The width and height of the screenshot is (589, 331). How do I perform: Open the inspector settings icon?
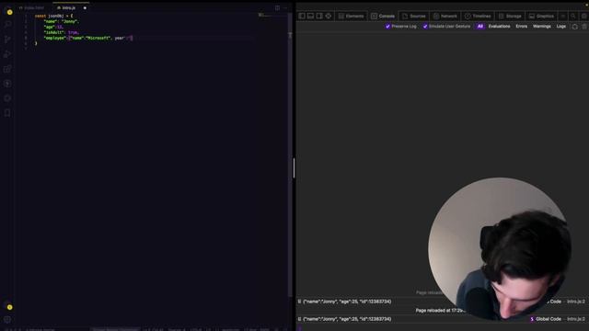click(x=583, y=17)
